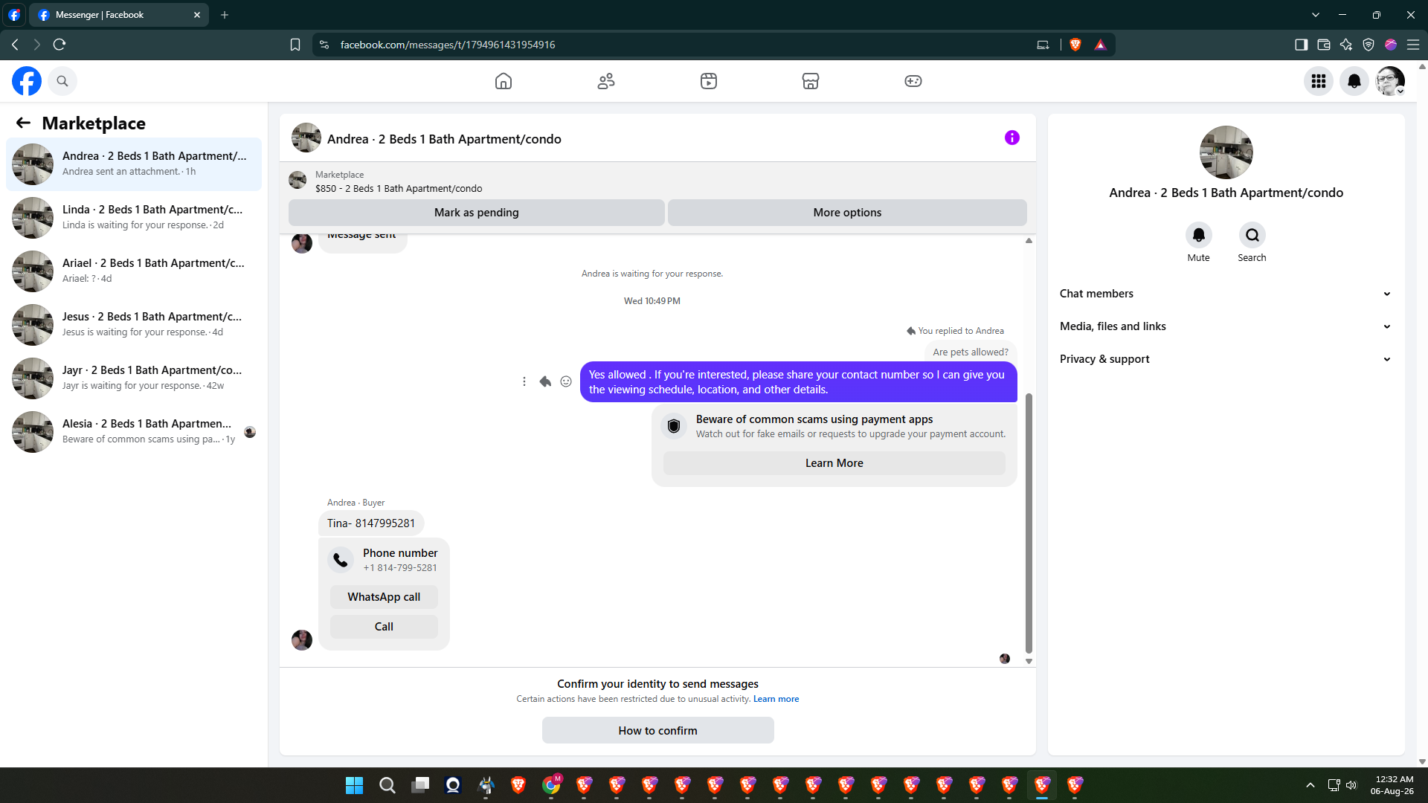Switch to the Messenger | Facebook tab
1428x803 pixels.
pyautogui.click(x=119, y=15)
